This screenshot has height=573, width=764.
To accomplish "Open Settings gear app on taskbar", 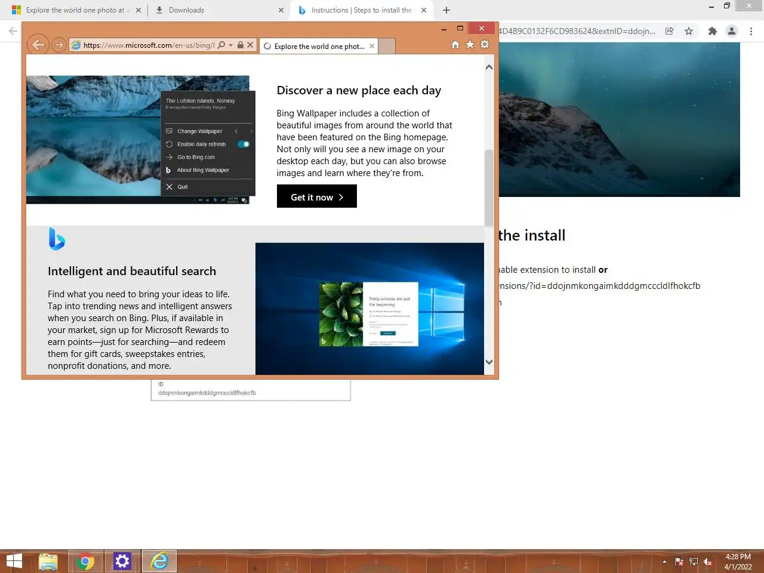I will point(122,561).
